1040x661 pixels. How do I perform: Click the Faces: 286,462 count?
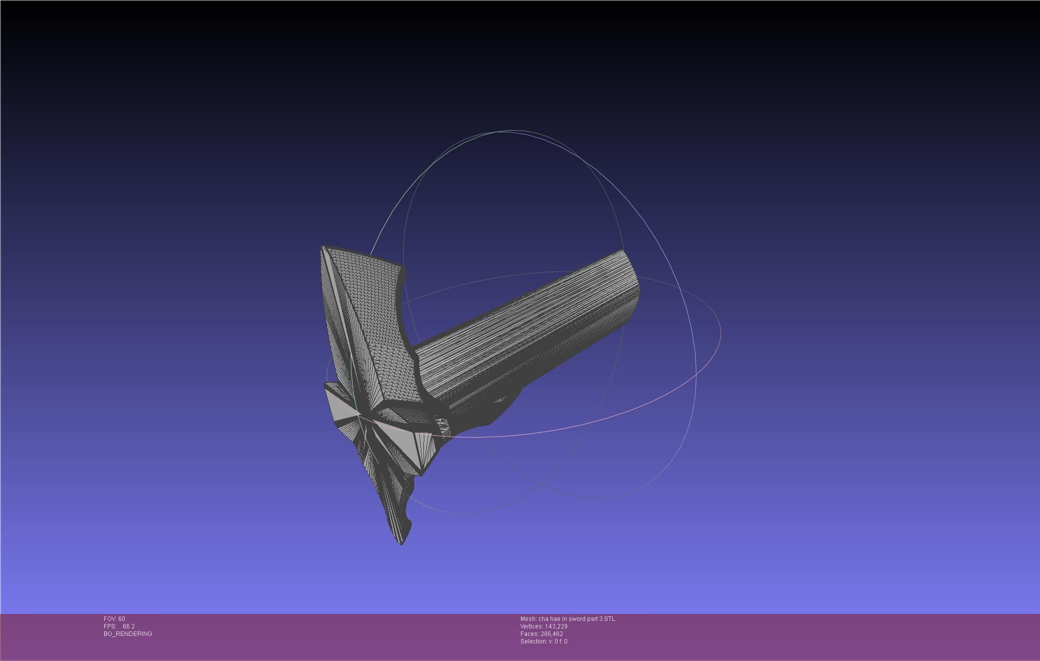pos(542,634)
